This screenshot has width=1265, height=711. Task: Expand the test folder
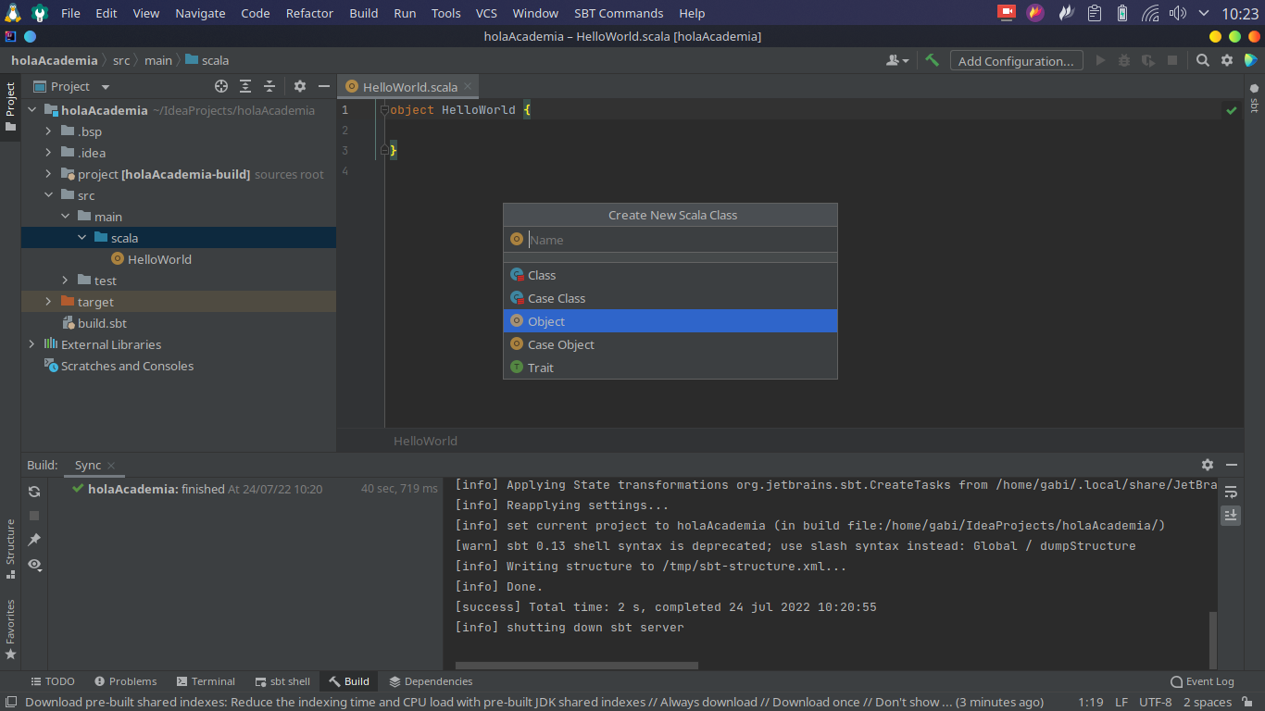point(65,281)
